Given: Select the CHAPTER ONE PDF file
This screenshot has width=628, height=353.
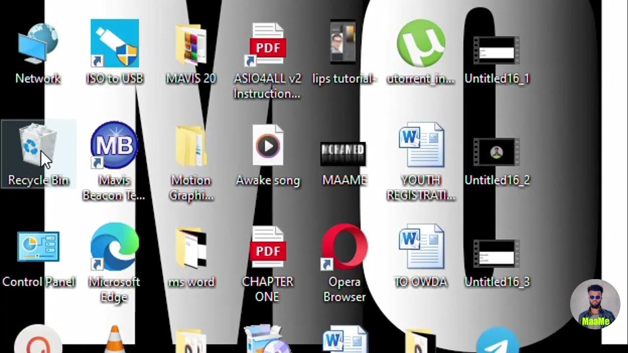Looking at the screenshot, I should [267, 248].
